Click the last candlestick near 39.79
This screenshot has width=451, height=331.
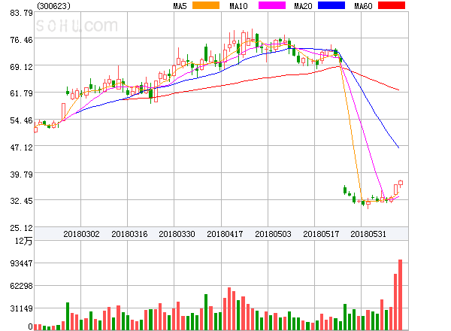401,183
